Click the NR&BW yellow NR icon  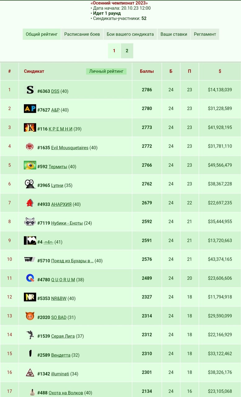30,297
